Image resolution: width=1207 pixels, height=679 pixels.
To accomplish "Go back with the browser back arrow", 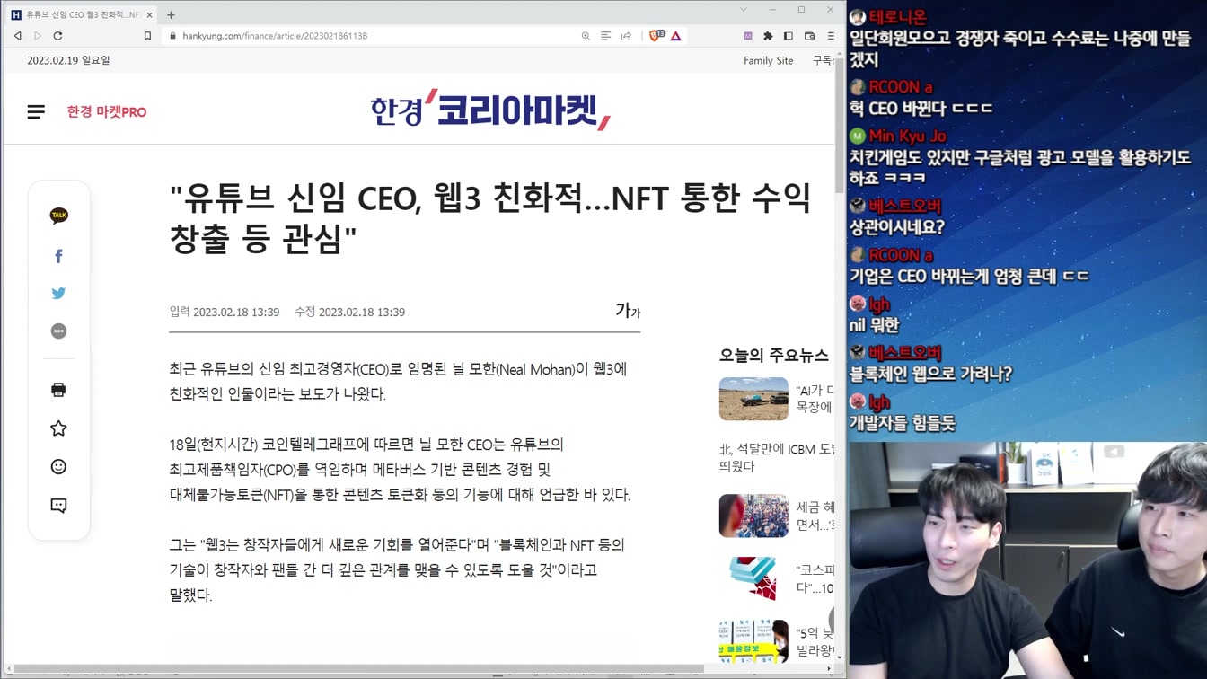I will (x=18, y=36).
